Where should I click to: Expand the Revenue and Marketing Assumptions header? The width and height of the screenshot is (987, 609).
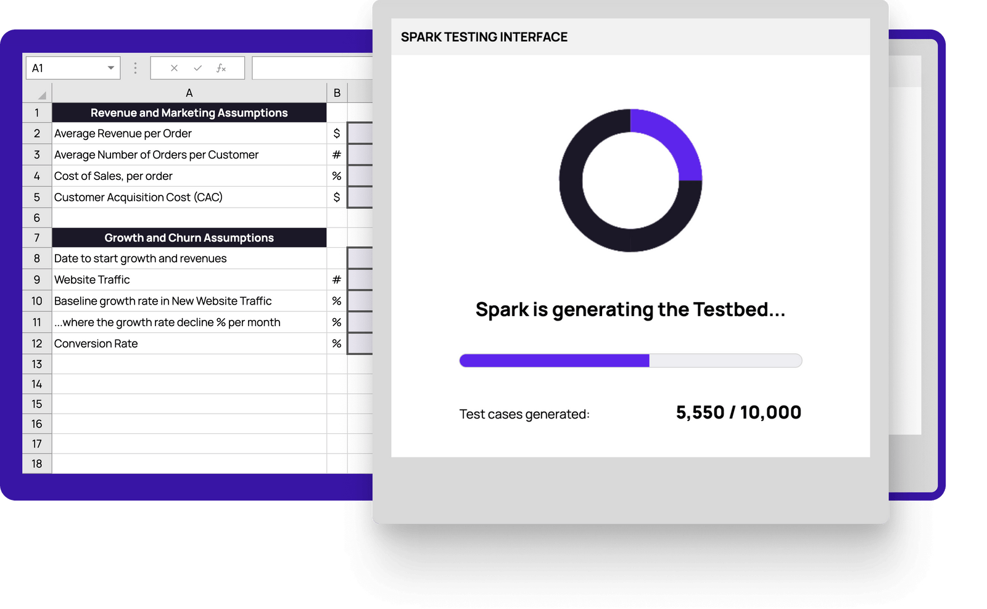coord(189,113)
